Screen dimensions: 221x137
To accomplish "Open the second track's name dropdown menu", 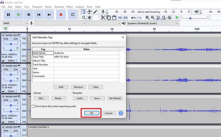I will pos(13,66).
